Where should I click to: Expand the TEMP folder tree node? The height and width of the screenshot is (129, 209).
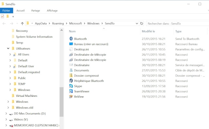click(x=10, y=84)
